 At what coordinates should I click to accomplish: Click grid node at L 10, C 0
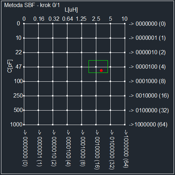pos(125,24)
